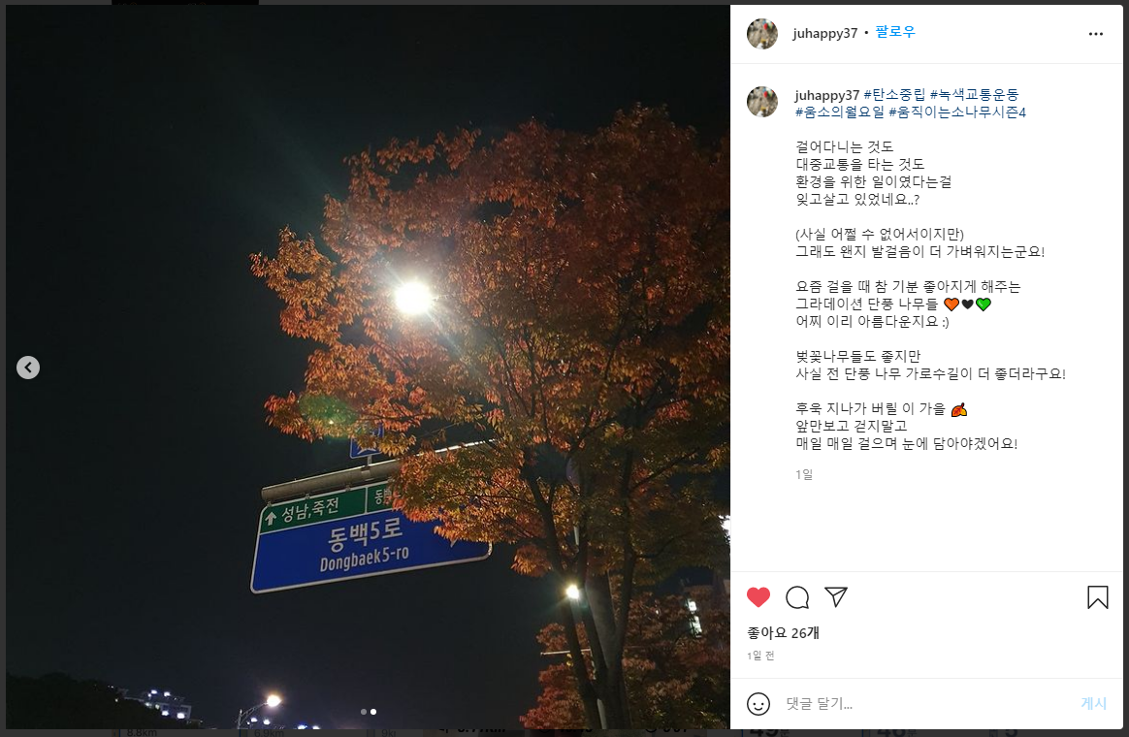1129x737 pixels.
Task: Open post timestamp 1일 전
Action: click(760, 656)
